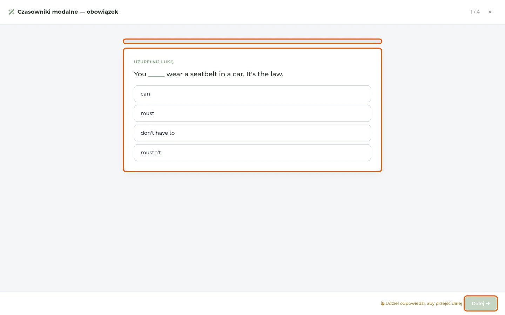Screen dimensions: 505x315
Task: Choose 'must' as the answer
Action: pyautogui.click(x=252, y=113)
